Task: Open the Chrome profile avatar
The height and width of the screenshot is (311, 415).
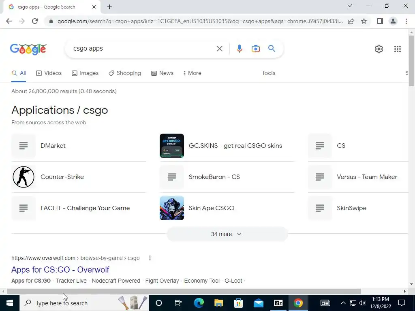Action: (x=393, y=21)
